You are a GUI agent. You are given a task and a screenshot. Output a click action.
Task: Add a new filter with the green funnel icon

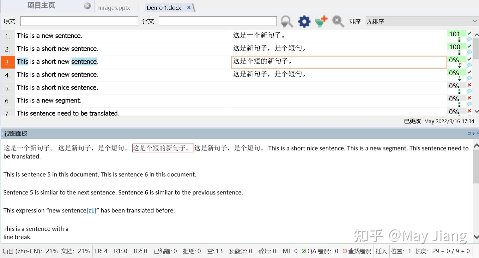(x=321, y=21)
